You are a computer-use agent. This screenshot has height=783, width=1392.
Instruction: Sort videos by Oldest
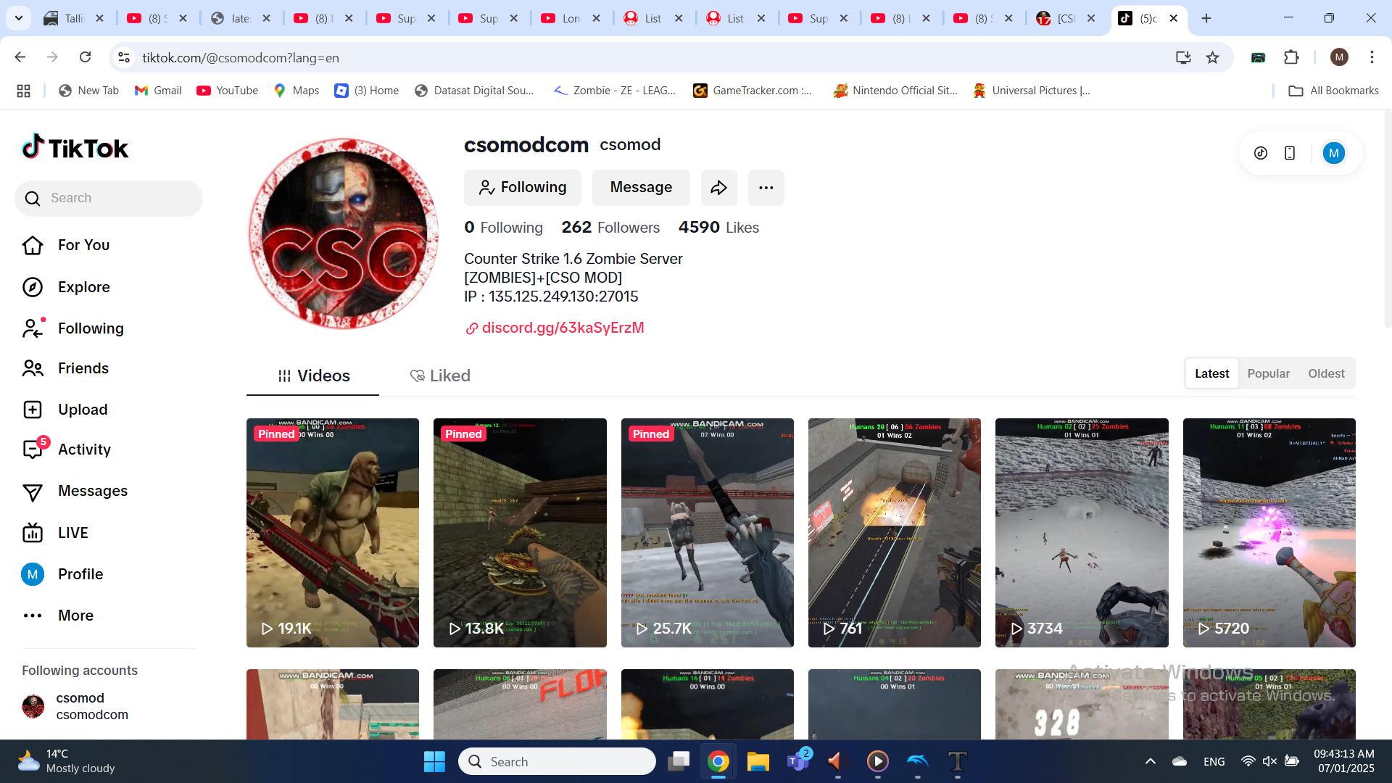(1326, 373)
